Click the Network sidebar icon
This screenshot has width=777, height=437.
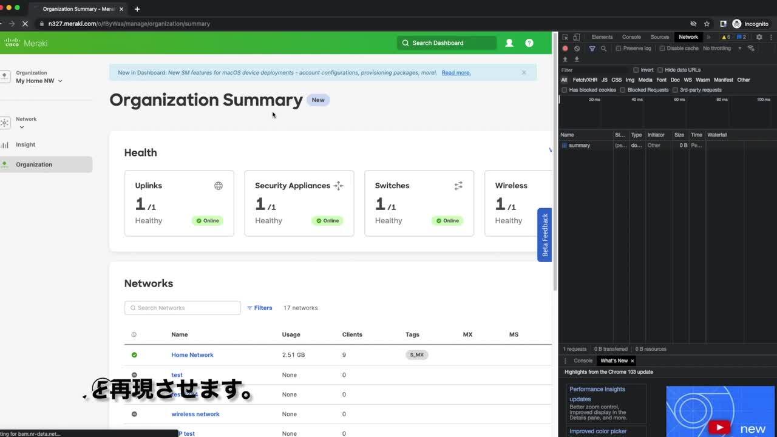pyautogui.click(x=5, y=123)
